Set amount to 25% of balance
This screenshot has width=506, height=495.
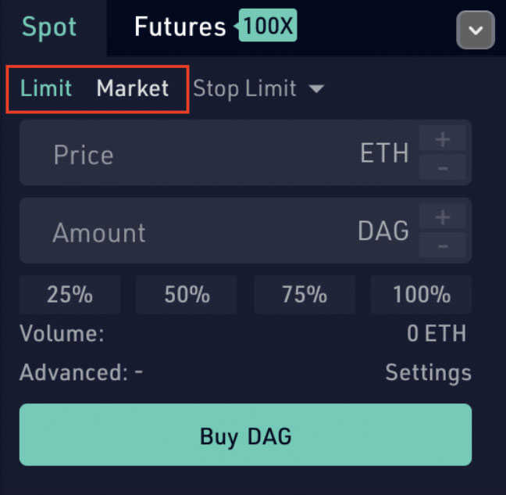point(69,295)
